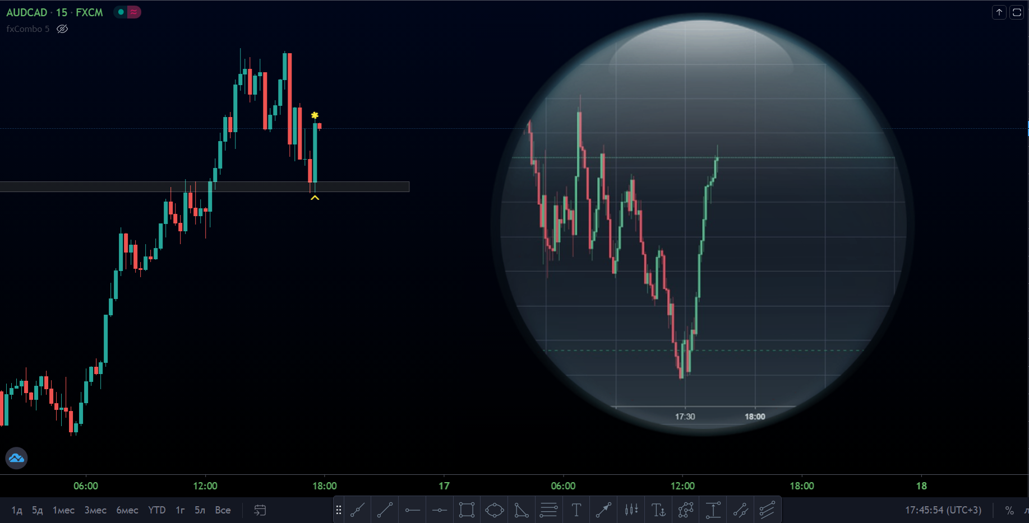Image resolution: width=1029 pixels, height=523 pixels.
Task: Open timezone menu at 17:45:54 (UTC+3)
Action: click(x=943, y=510)
